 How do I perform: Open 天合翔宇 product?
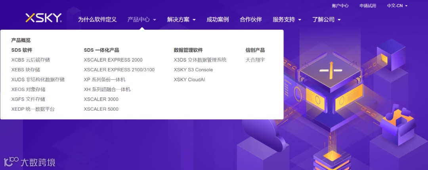255,60
